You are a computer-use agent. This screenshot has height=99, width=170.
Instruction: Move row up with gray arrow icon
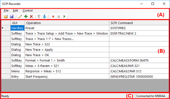[x=39, y=16]
